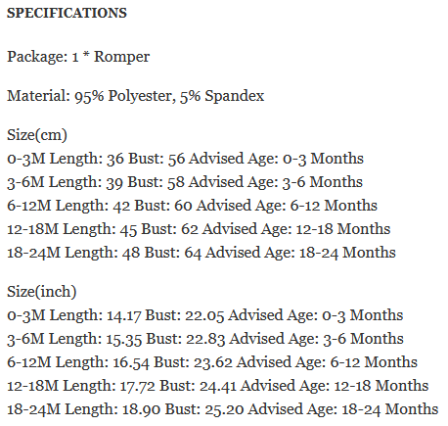
Task: Click the 18-24M Length: 48 row
Action: tap(202, 253)
